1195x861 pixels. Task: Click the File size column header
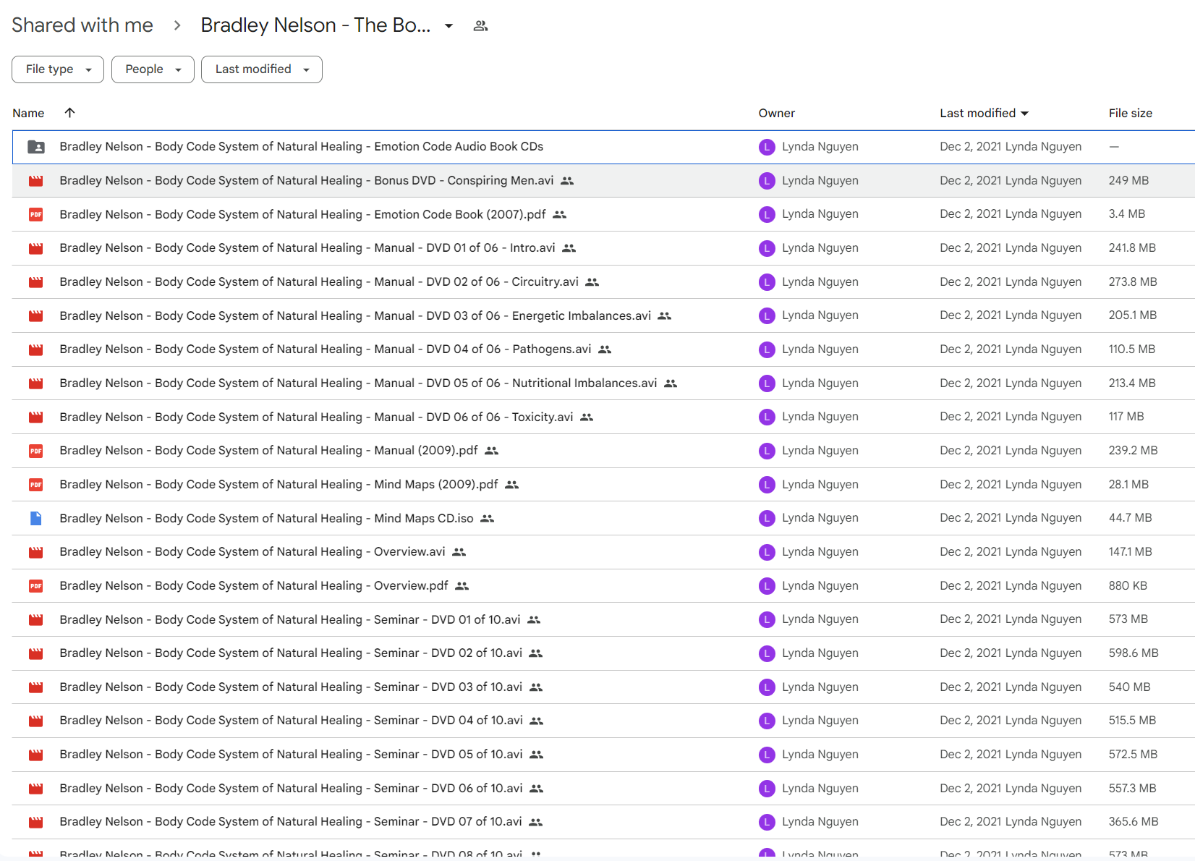tap(1131, 113)
